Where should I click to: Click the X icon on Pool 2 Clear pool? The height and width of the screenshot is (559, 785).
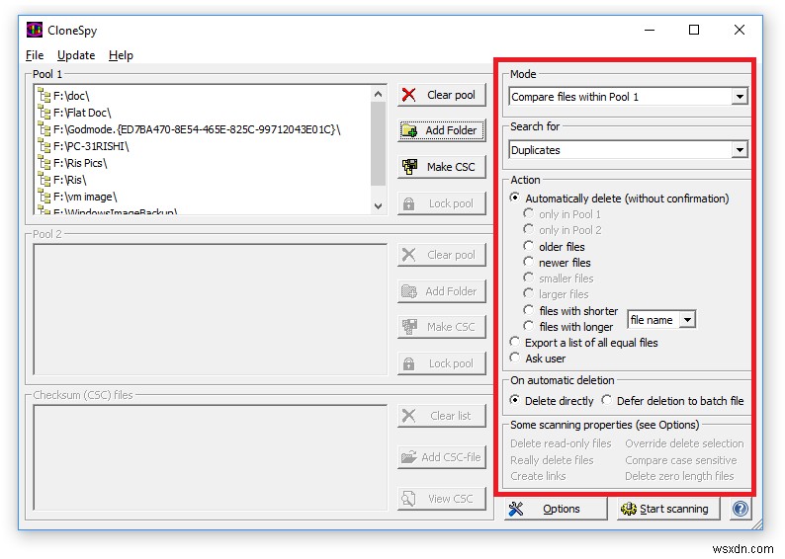[x=409, y=255]
